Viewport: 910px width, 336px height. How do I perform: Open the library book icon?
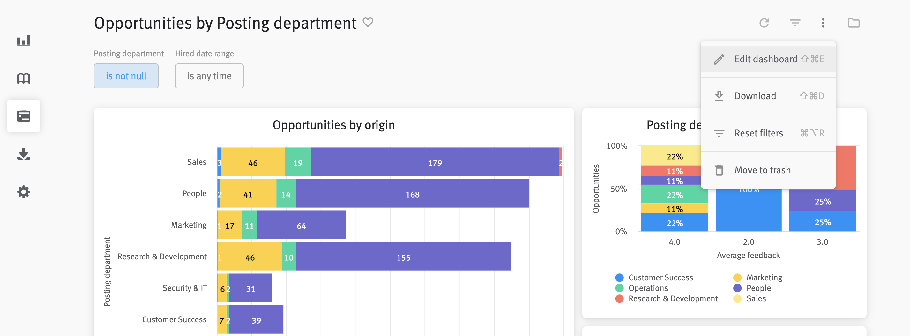(x=23, y=78)
